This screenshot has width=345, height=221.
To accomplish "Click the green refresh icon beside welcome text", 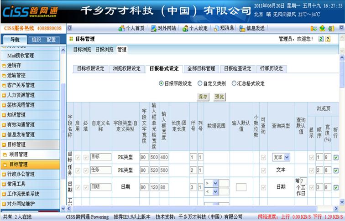I will point(321,39).
